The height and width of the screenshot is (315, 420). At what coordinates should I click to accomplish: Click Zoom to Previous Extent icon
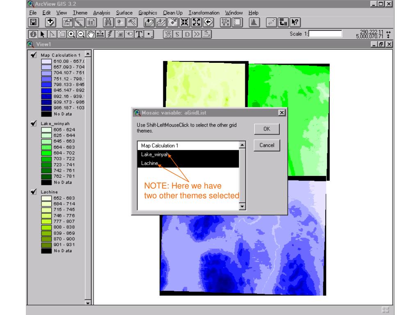[208, 22]
